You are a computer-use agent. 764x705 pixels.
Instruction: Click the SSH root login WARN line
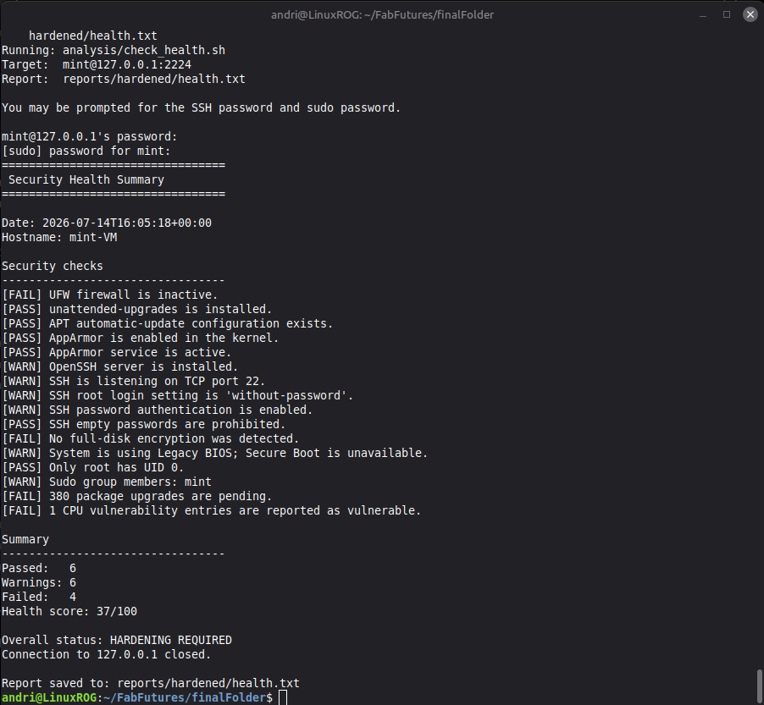[177, 396]
